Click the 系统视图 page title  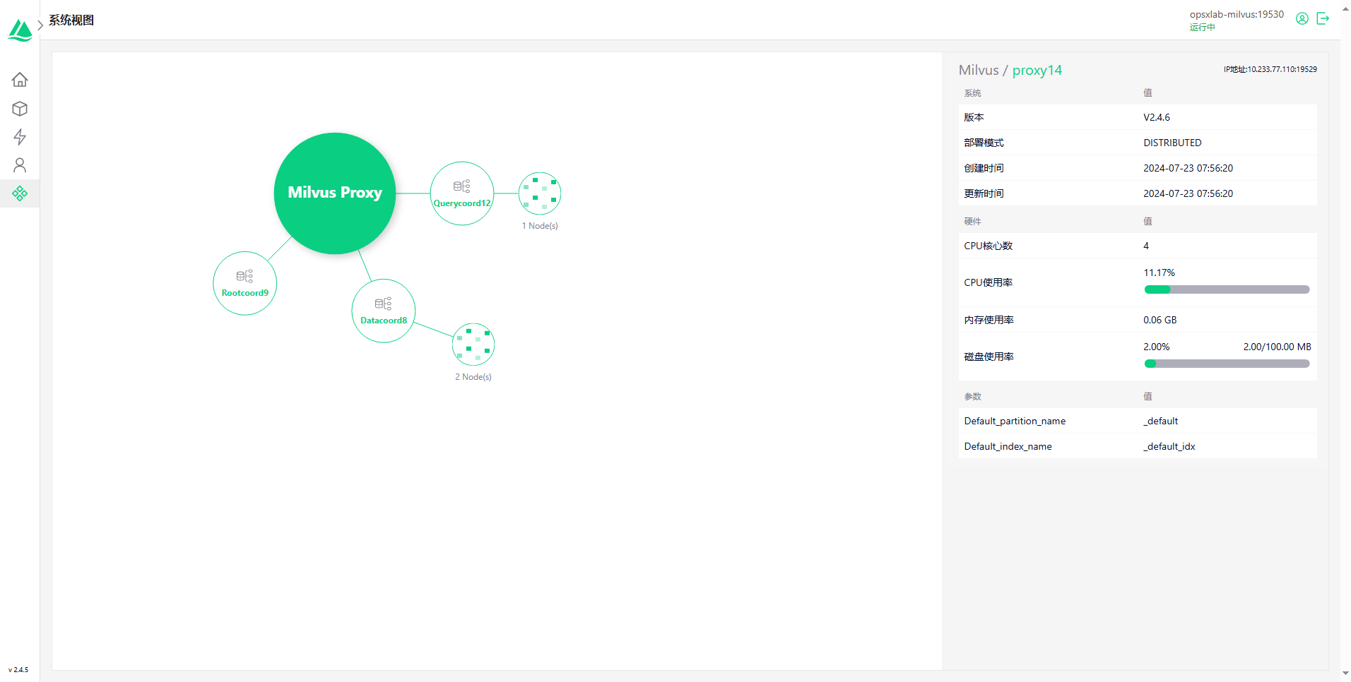tap(71, 20)
